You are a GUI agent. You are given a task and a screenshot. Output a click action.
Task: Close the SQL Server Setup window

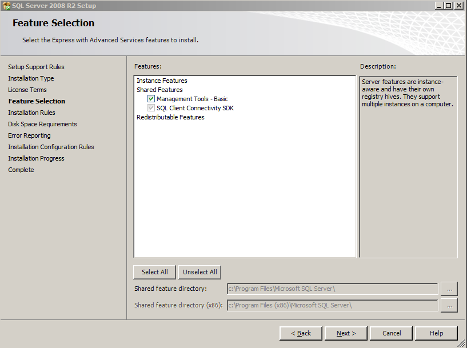459,6
